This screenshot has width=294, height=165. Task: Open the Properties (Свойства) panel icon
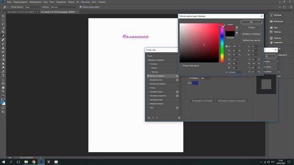point(271,38)
